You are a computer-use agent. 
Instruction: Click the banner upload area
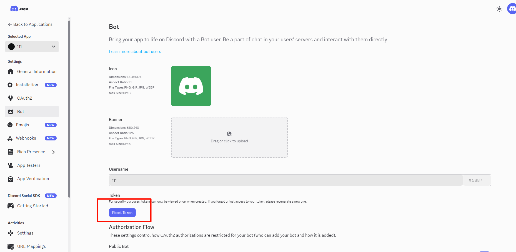[229, 137]
